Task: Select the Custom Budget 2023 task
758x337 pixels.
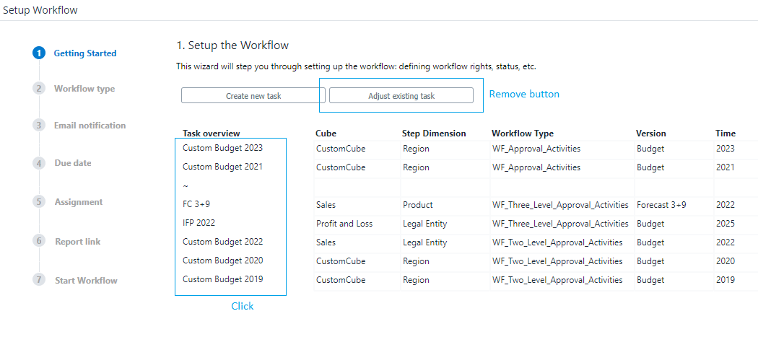Action: (222, 148)
